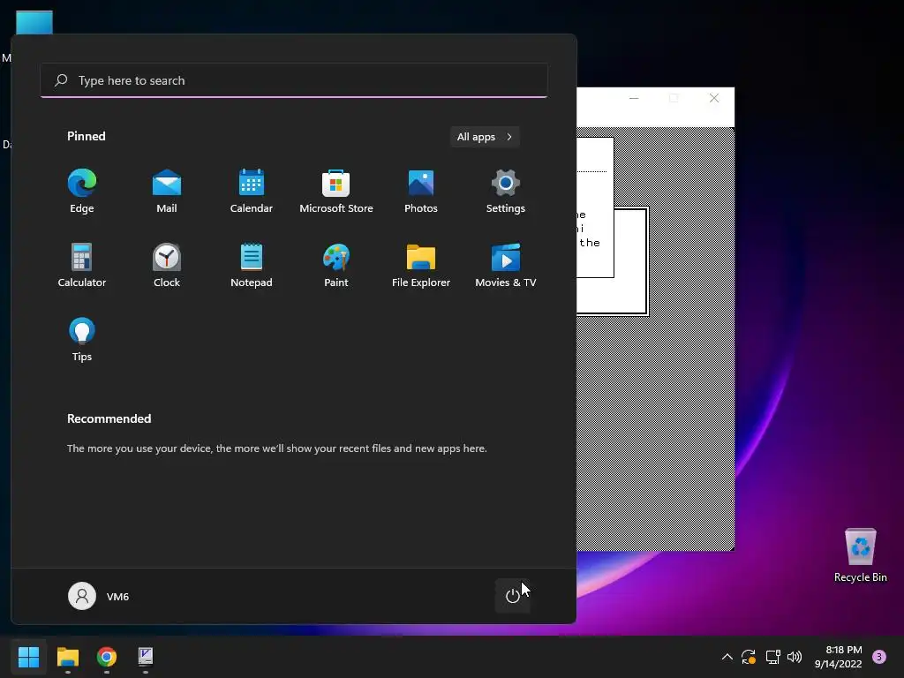Minimize the background emulator window
This screenshot has width=904, height=678.
(x=634, y=99)
